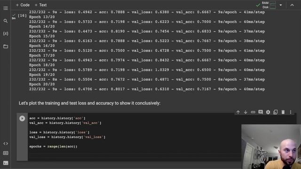Click the cell [16] execution indicator
Viewport: 301px width, 169px height.
(x=22, y=15)
